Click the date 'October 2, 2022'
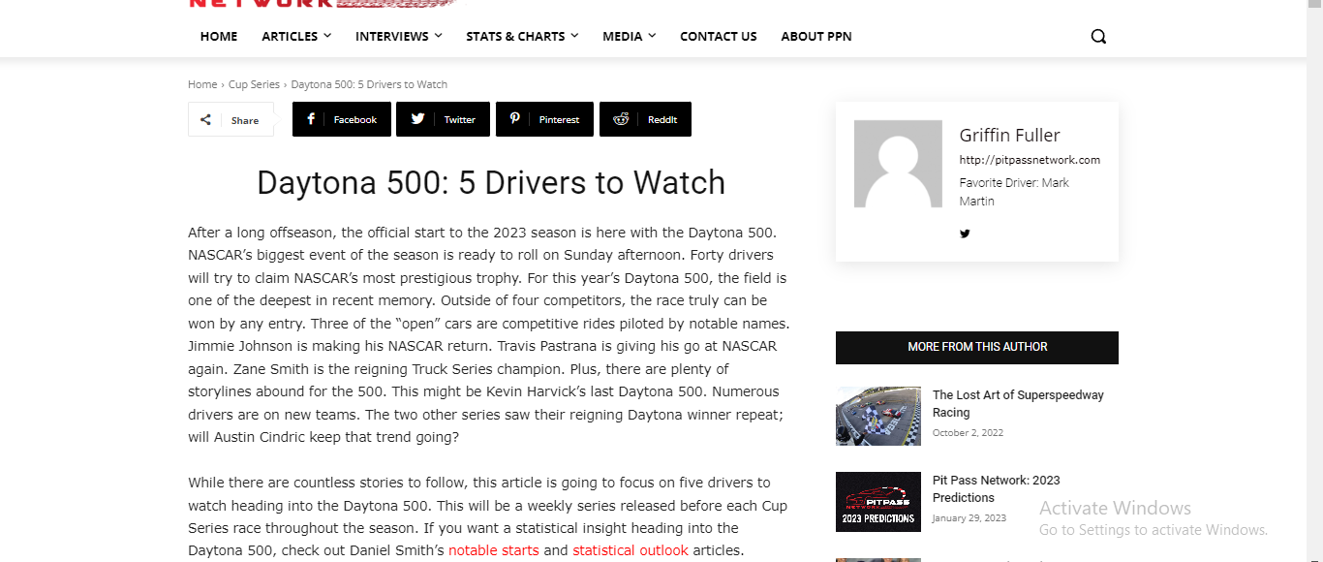The image size is (1323, 562). [968, 433]
